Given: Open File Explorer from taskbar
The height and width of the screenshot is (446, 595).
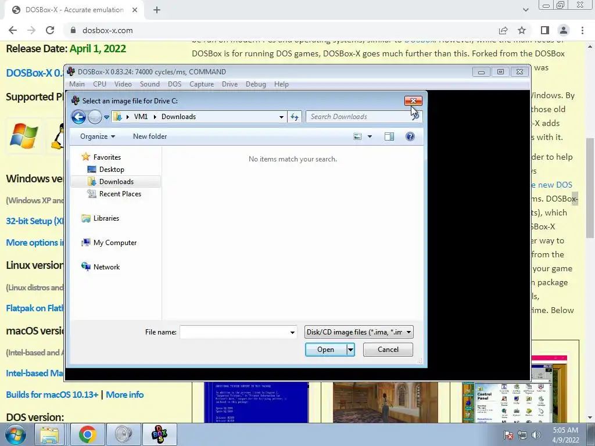Looking at the screenshot, I should click(50, 434).
